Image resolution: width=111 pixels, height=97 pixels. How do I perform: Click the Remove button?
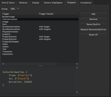coord(93,19)
